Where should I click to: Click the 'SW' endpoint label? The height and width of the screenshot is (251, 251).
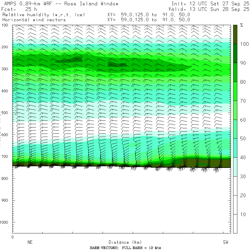click(226, 242)
